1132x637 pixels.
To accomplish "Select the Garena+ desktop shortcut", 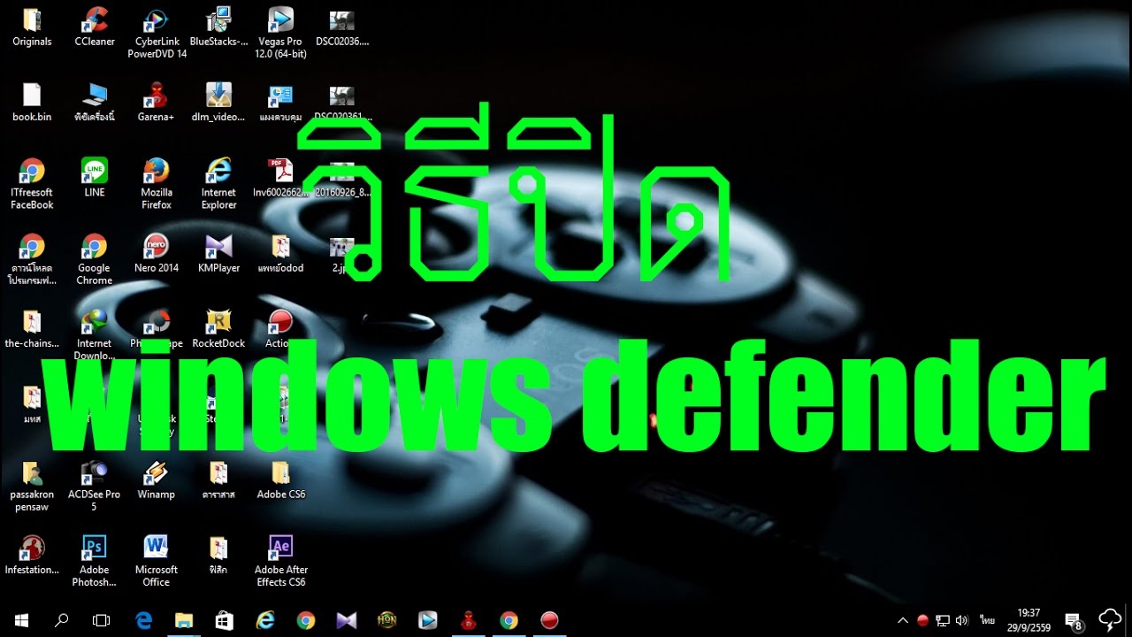I will pos(157,103).
